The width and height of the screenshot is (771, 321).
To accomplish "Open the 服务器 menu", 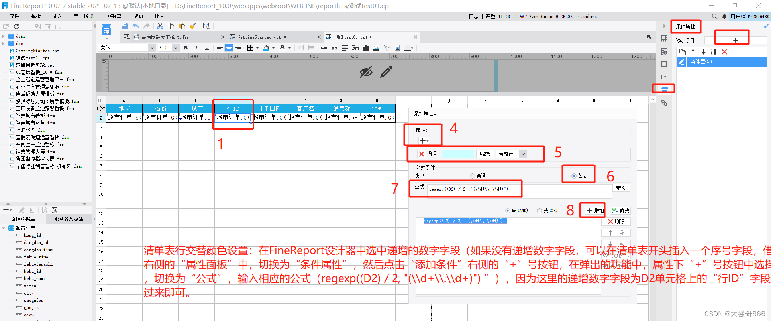I will [x=114, y=16].
